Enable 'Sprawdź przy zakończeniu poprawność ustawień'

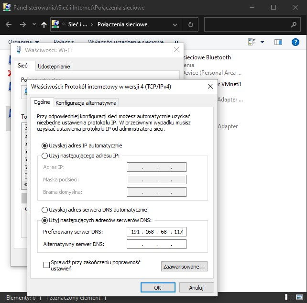point(46,265)
